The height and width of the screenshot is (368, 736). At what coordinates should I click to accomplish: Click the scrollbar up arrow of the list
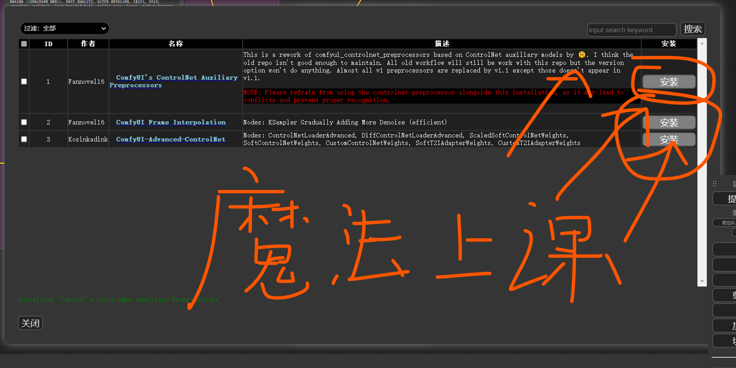coord(702,43)
